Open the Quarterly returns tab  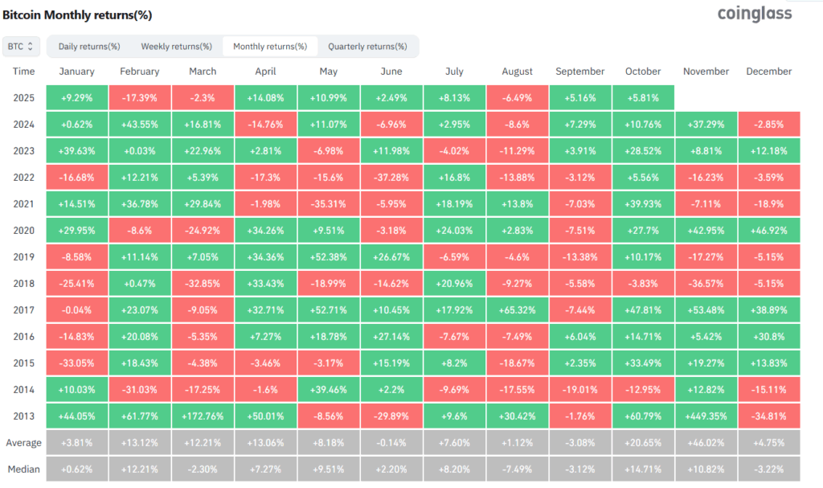click(368, 46)
